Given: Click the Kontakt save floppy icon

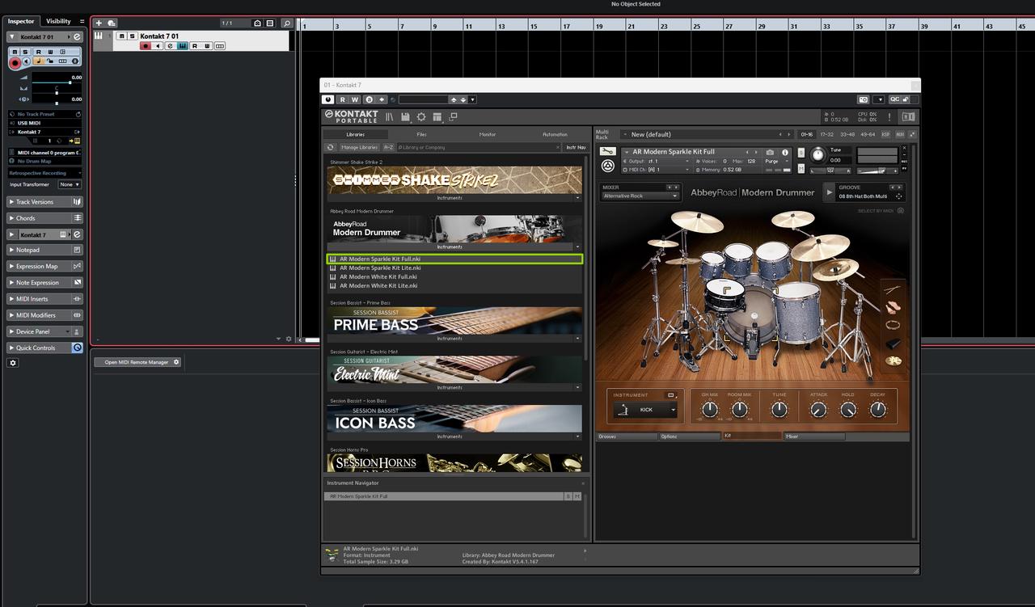Looking at the screenshot, I should [405, 117].
